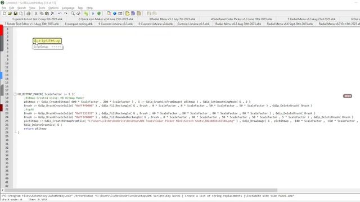Collapse the HB_BITMAP_MAKER function fold marker
Screen dimensions: 360x202
click(x=15, y=94)
